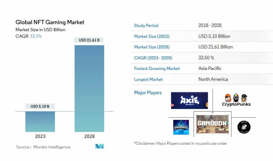Select The Sandbox logo image
Screen dimensions: 273x161
[x=213, y=124]
